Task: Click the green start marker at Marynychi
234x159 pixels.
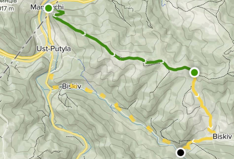Action: 48,8
